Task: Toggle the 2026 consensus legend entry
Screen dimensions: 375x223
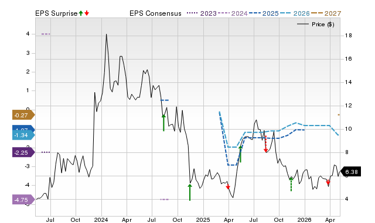Action: point(295,13)
